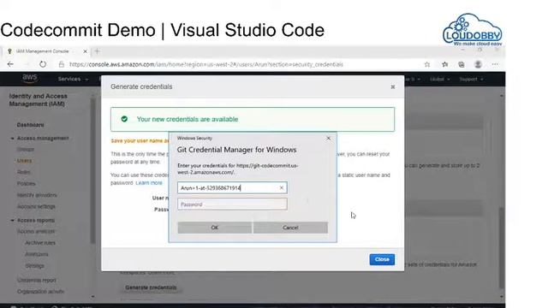Click the lock icon in address bar
Image resolution: width=548 pixels, height=308 pixels.
pyautogui.click(x=61, y=64)
